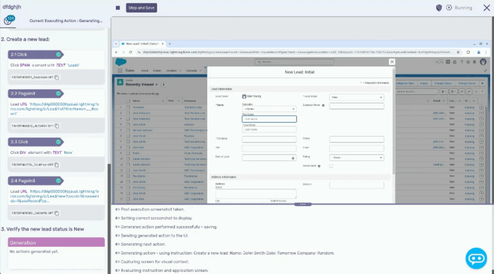The height and width of the screenshot is (274, 494).
Task: Click the list view inline edit pencil icon
Action: [469, 92]
